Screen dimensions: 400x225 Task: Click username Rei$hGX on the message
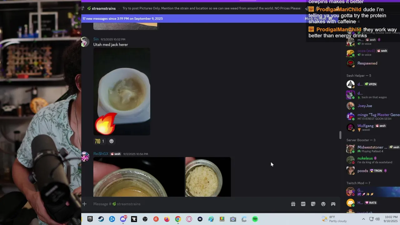coord(101,154)
